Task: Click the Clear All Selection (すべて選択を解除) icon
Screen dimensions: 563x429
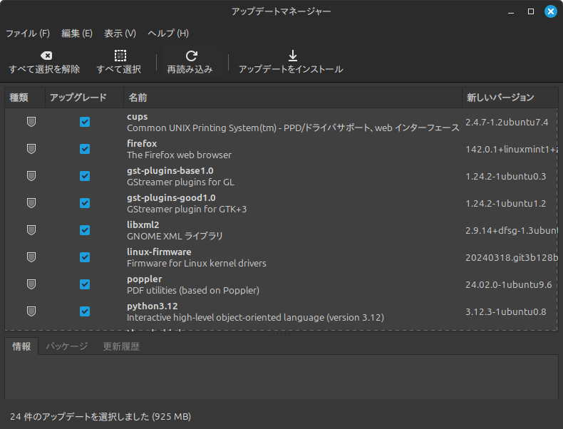Action: 45,56
